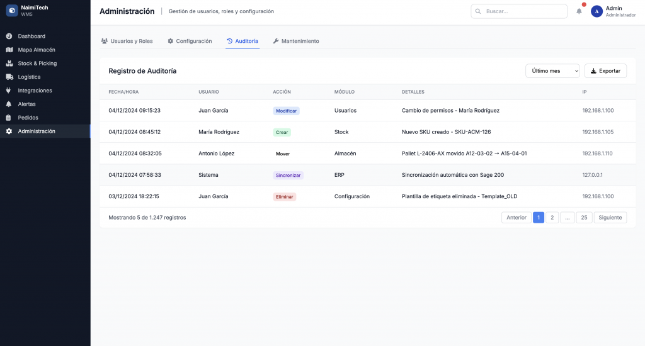Click the notification bell icon

(579, 11)
